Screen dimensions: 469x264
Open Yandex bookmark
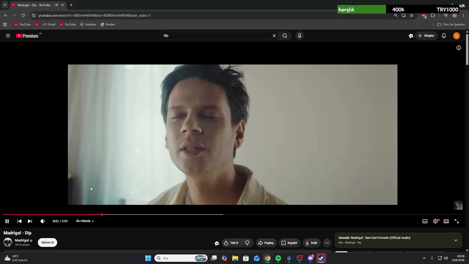(108, 25)
